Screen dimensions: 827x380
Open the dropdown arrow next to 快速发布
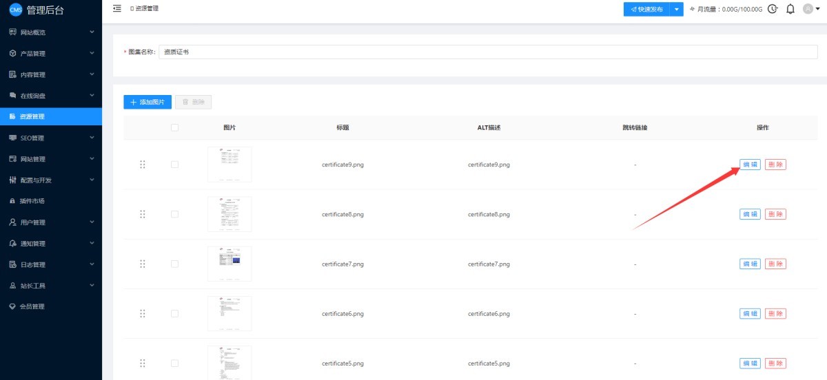click(677, 9)
